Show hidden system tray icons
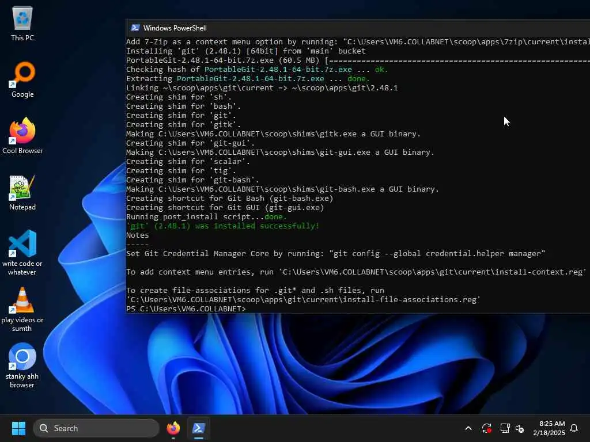The height and width of the screenshot is (442, 590). [468, 428]
